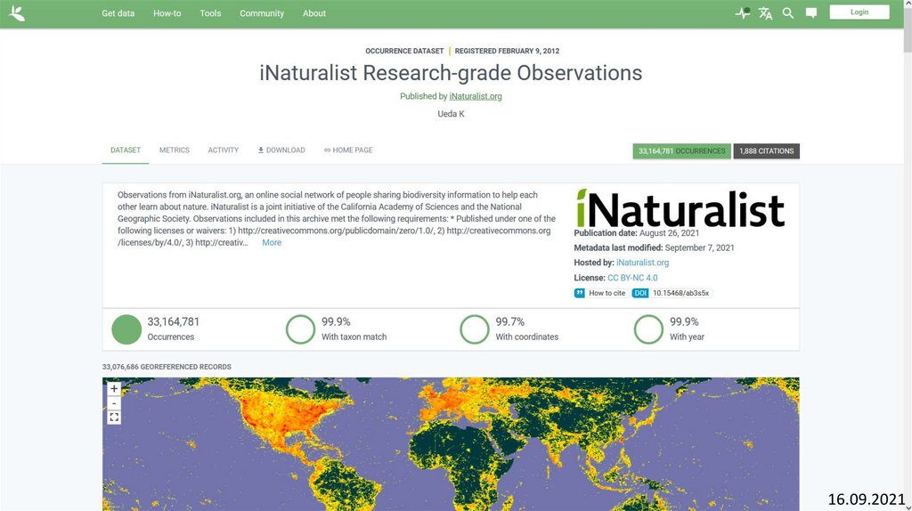Expand the description with More

[272, 242]
